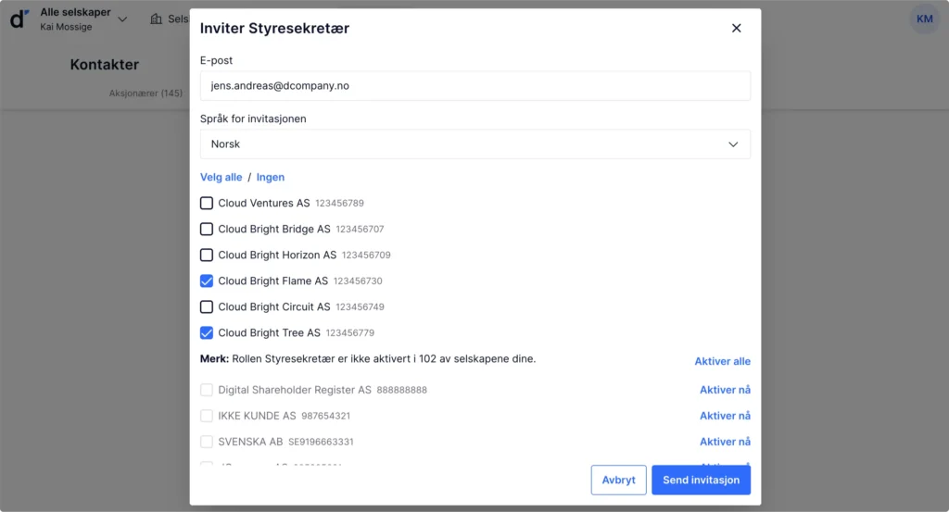Uncheck the Cloud Bright Tree AS checkbox
Screen dimensions: 949x512
tap(207, 332)
